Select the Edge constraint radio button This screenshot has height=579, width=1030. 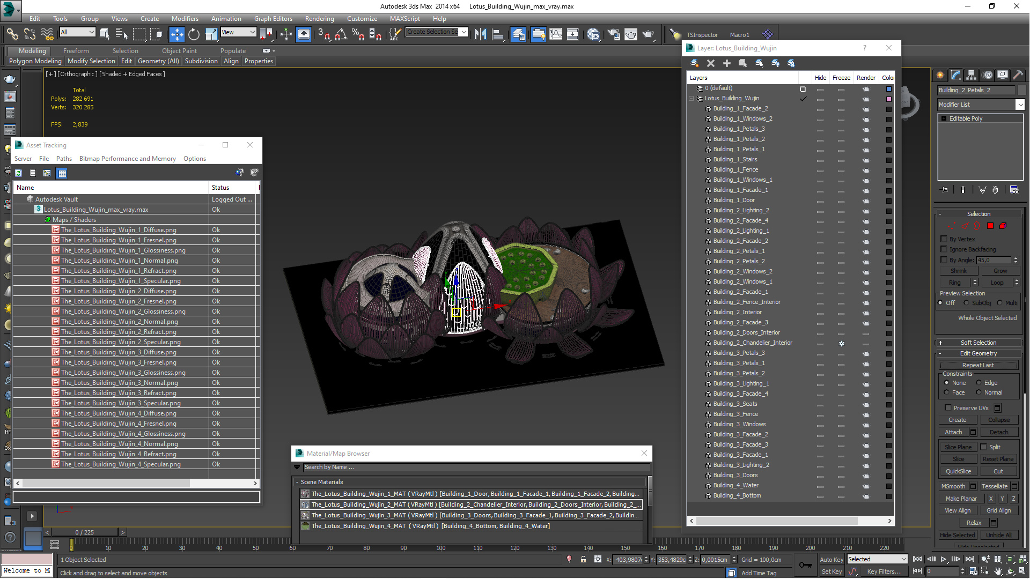979,383
